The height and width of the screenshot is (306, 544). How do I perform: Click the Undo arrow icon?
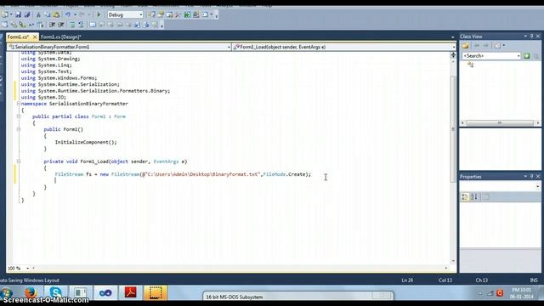[x=68, y=14]
